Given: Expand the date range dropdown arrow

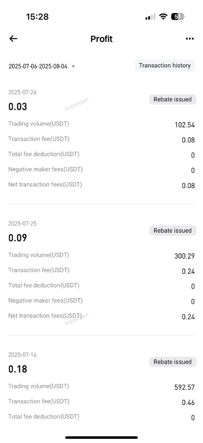Looking at the screenshot, I should tap(73, 67).
